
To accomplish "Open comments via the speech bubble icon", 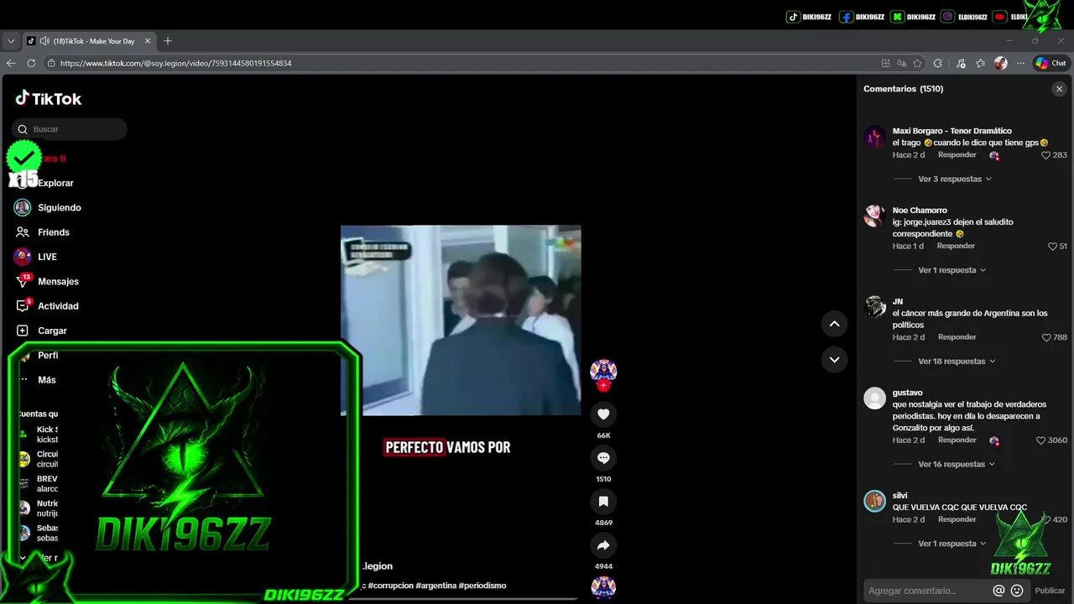I will [603, 457].
